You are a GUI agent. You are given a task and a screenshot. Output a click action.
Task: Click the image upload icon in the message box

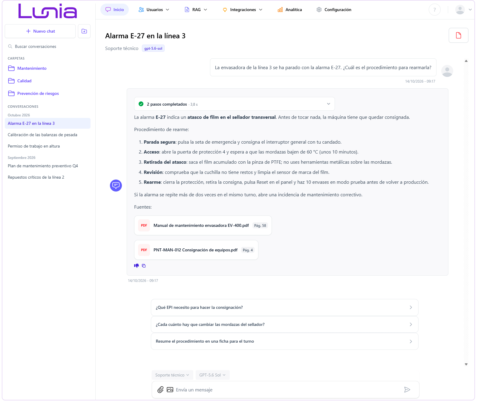[170, 390]
